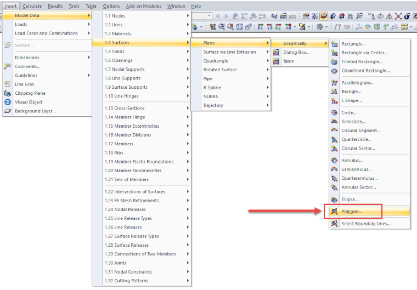
Task: Open the toolbar combo box dropdown arrow
Action: pos(209,16)
